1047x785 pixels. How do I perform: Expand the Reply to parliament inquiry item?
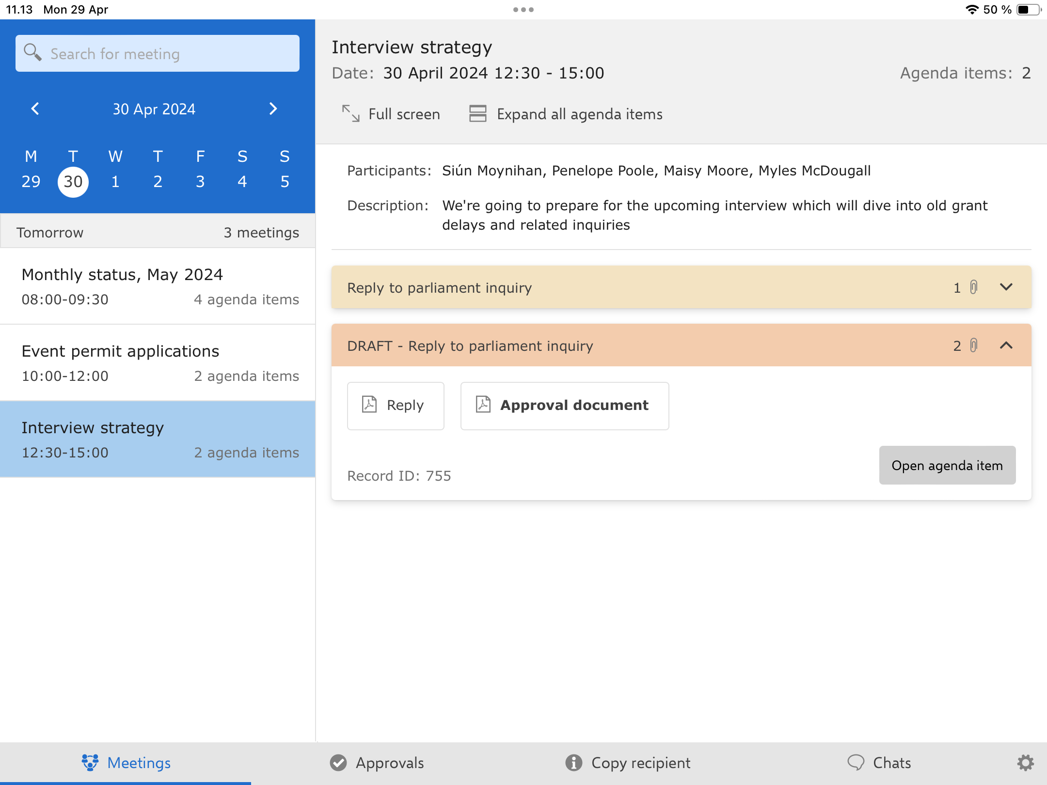click(x=1006, y=287)
